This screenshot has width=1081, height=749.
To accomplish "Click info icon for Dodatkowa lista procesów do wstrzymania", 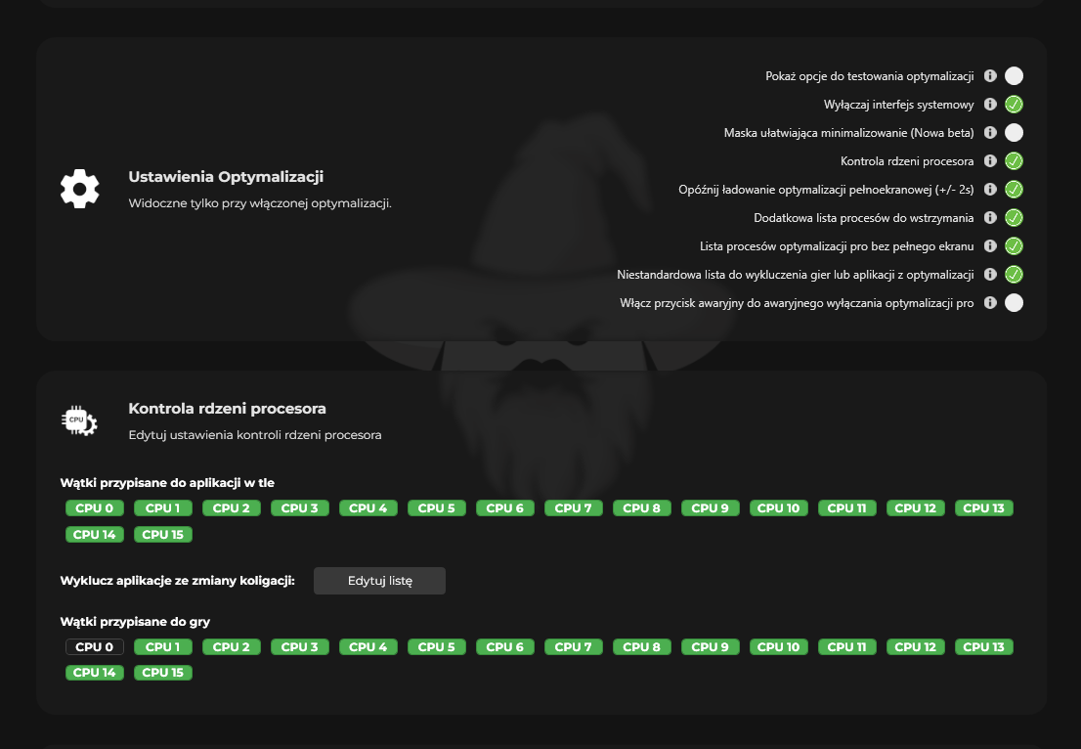I will [990, 218].
